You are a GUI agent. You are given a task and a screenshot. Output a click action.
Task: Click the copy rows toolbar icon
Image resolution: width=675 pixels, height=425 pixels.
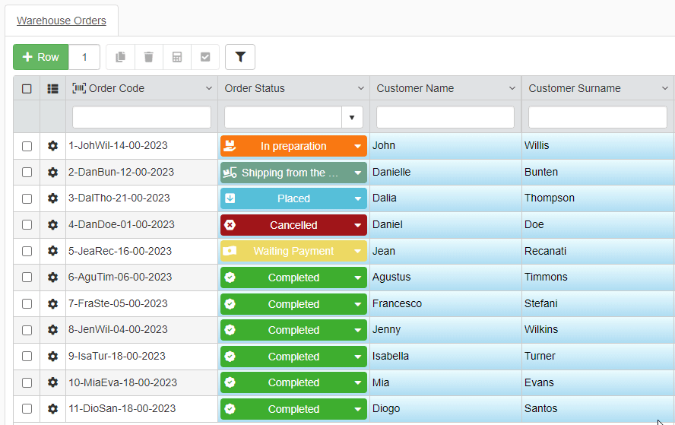click(x=120, y=57)
